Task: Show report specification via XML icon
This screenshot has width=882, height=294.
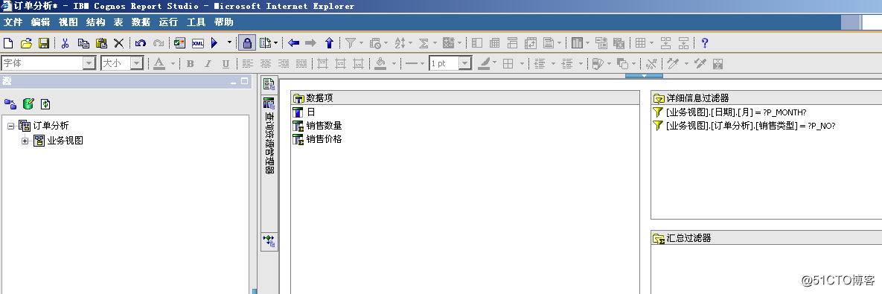Action: [197, 43]
